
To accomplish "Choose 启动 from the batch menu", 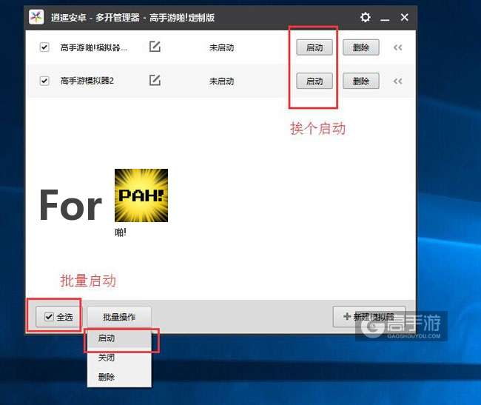I will pos(119,338).
